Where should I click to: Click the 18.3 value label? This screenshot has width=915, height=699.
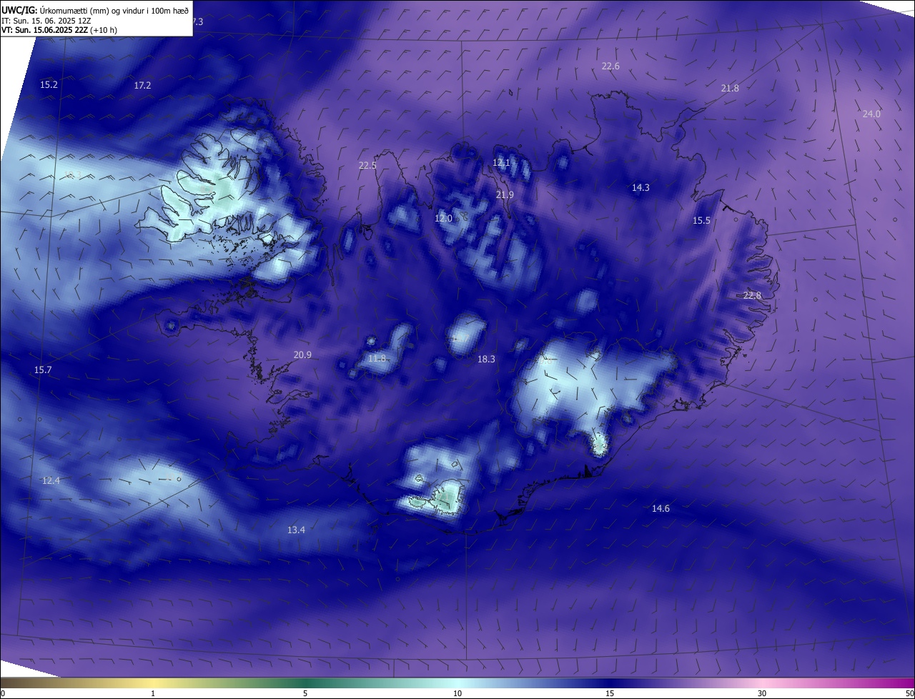click(486, 359)
